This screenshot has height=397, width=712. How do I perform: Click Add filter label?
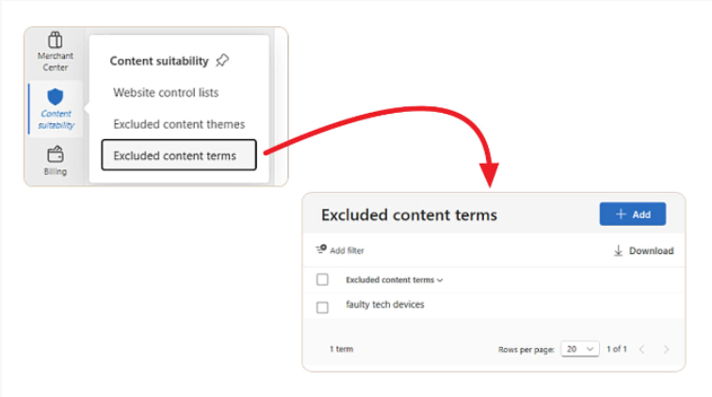(347, 250)
